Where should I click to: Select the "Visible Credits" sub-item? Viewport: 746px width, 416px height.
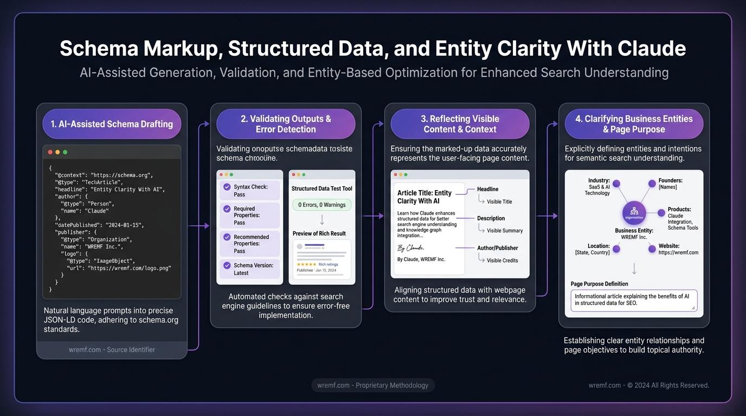point(503,261)
